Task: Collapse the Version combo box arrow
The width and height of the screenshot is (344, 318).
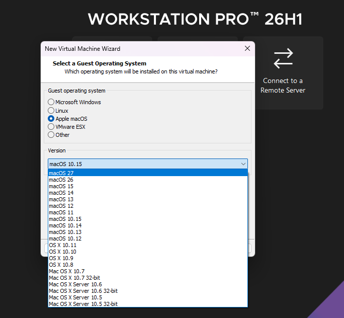Action: tap(243, 164)
